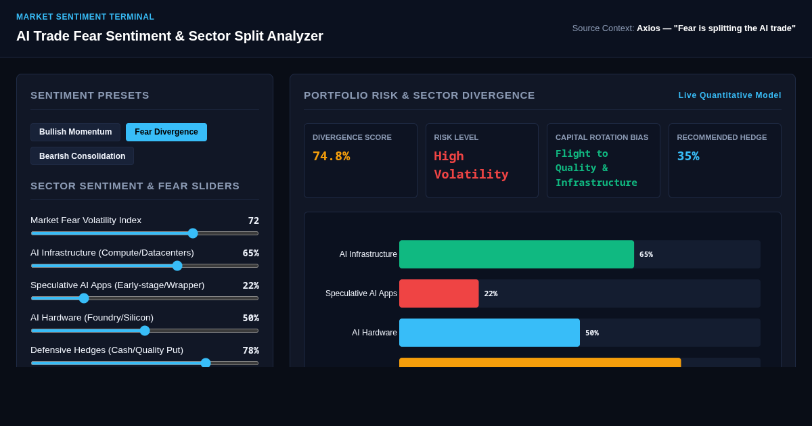Adjust the Speculative AI Apps slider

145,298
